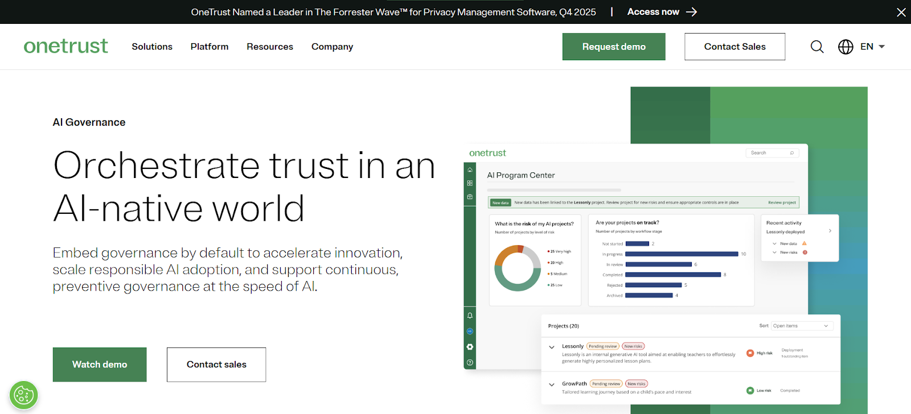Click home icon in AI Program Center sidebar
Viewport: 911px width, 414px height.
470,169
